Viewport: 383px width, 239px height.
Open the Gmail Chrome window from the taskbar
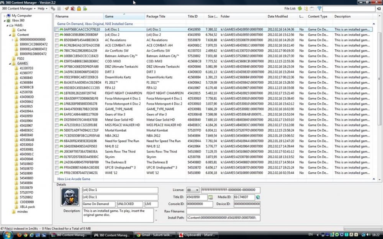(x=155, y=235)
